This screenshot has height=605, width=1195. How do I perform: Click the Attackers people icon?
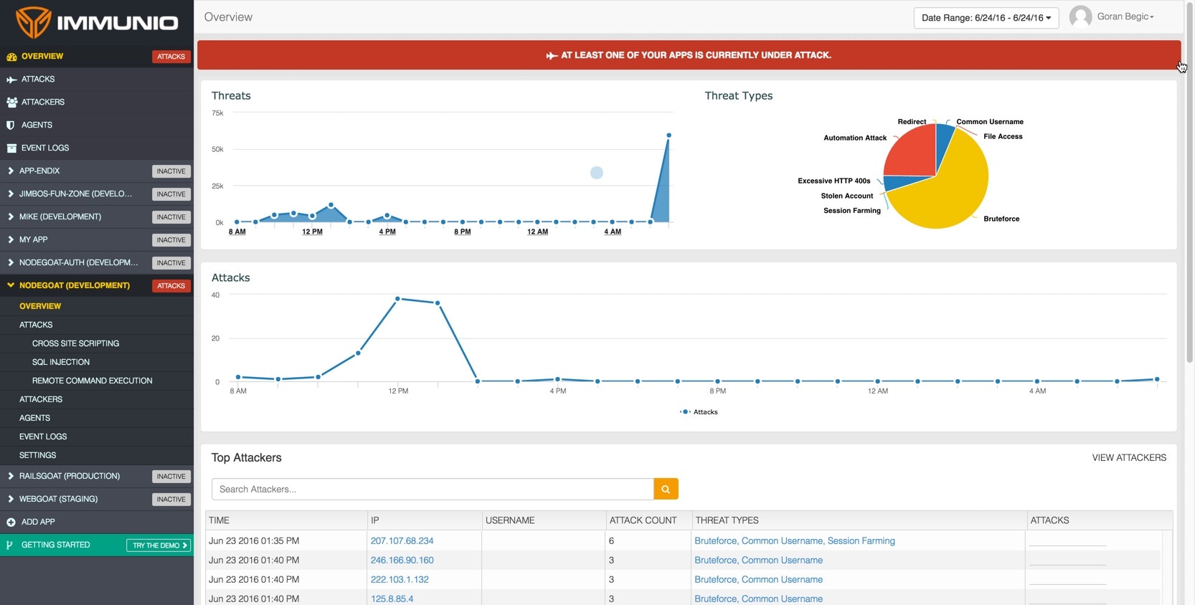click(x=11, y=103)
